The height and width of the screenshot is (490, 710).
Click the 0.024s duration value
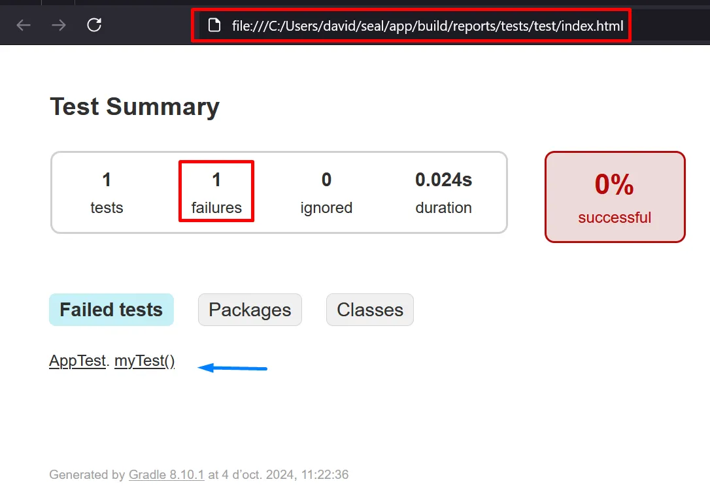click(443, 180)
